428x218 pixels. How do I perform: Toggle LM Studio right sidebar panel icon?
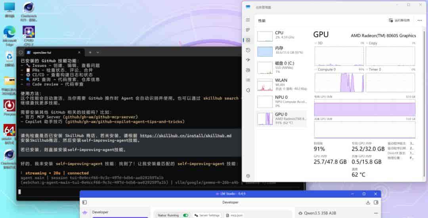pos(376,202)
